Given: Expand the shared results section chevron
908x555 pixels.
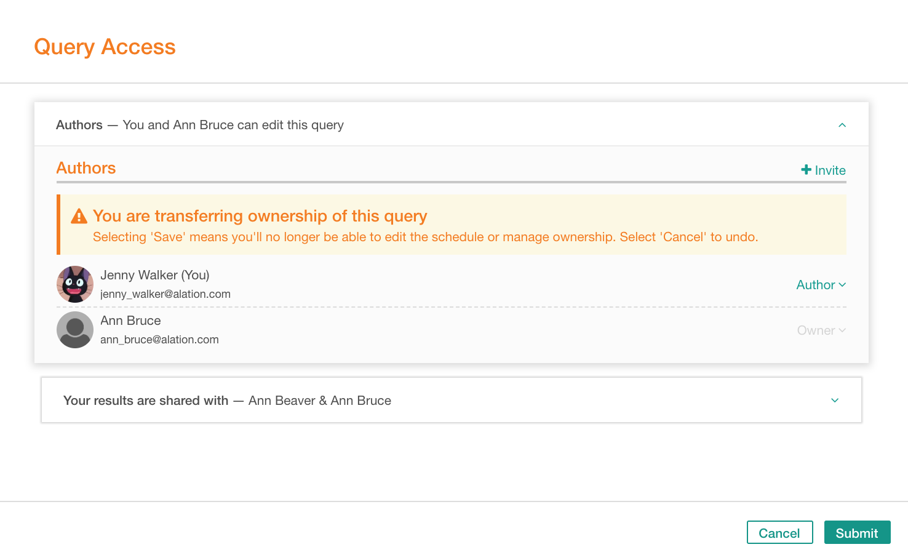Looking at the screenshot, I should tap(835, 401).
